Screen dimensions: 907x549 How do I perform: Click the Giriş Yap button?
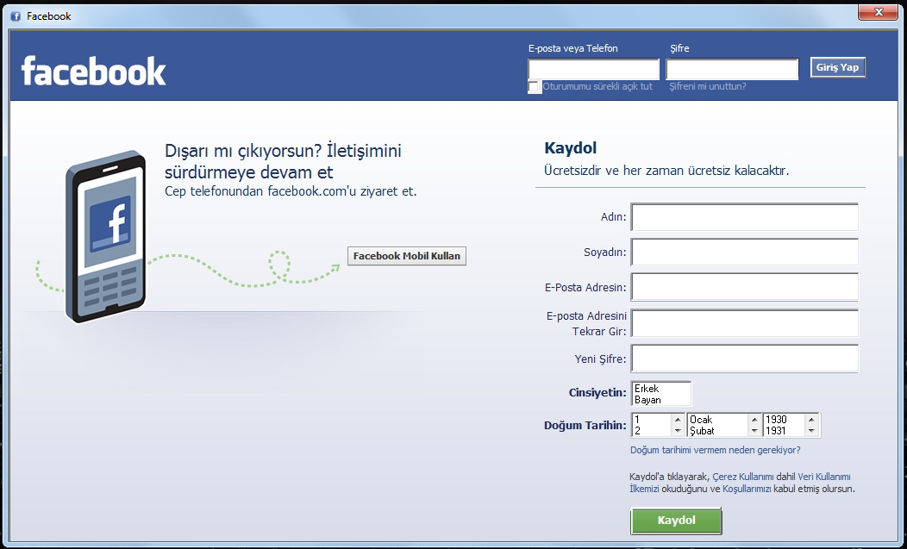pyautogui.click(x=837, y=67)
